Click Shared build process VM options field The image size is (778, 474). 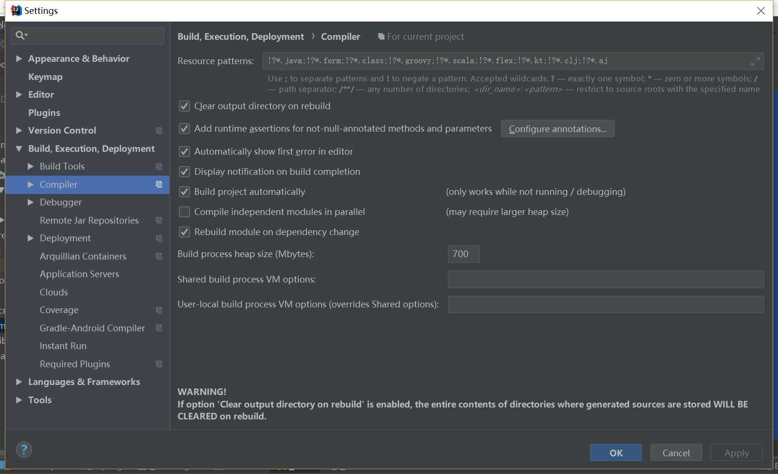pos(606,280)
